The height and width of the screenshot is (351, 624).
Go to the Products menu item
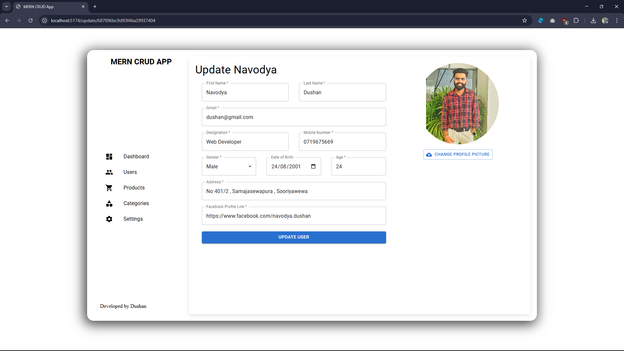134,188
